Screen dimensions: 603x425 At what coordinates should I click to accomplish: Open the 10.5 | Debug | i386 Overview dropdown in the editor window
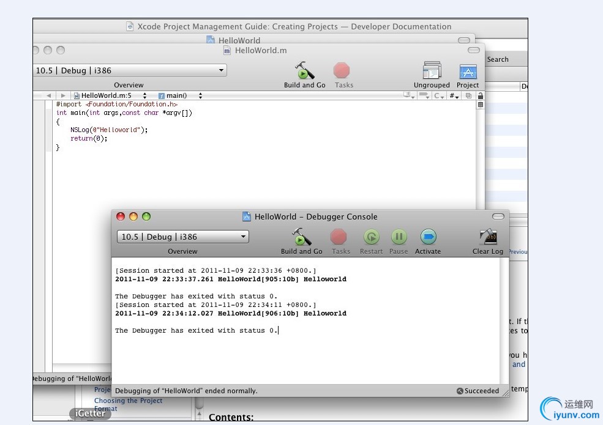130,70
